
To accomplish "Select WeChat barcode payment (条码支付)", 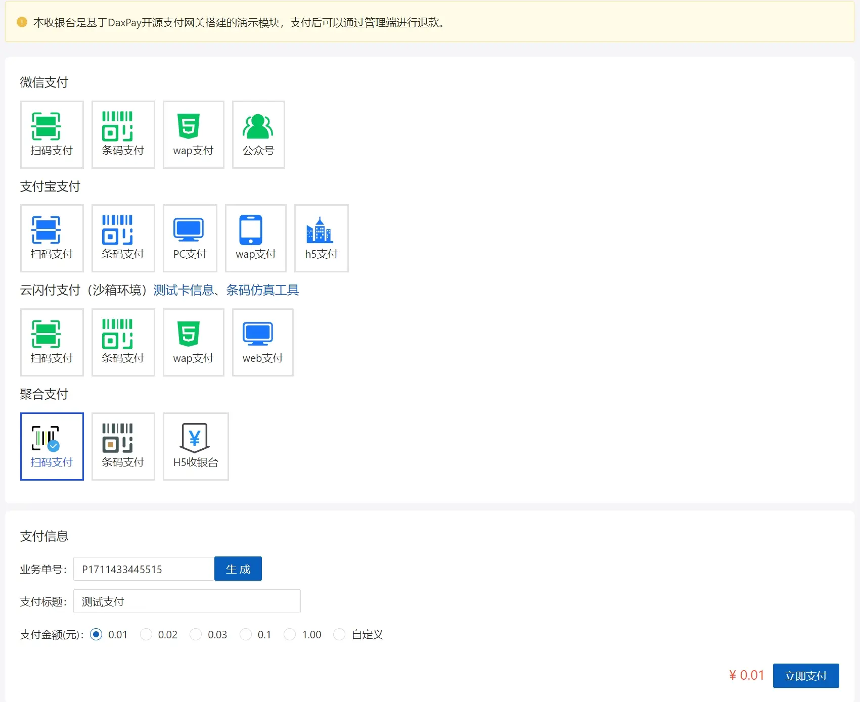I will pos(123,134).
